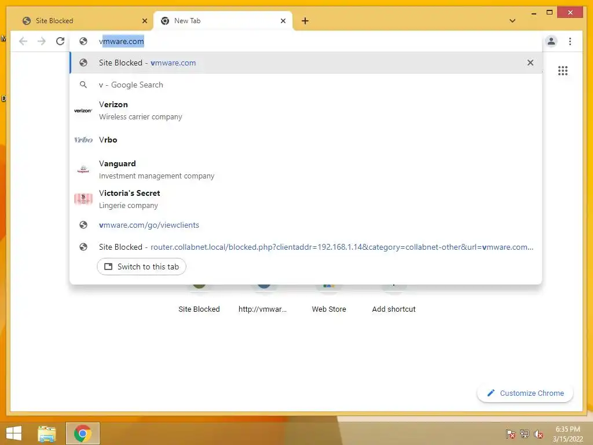593x445 pixels.
Task: Remove the vmware.com suggestion with X
Action: [x=530, y=63]
